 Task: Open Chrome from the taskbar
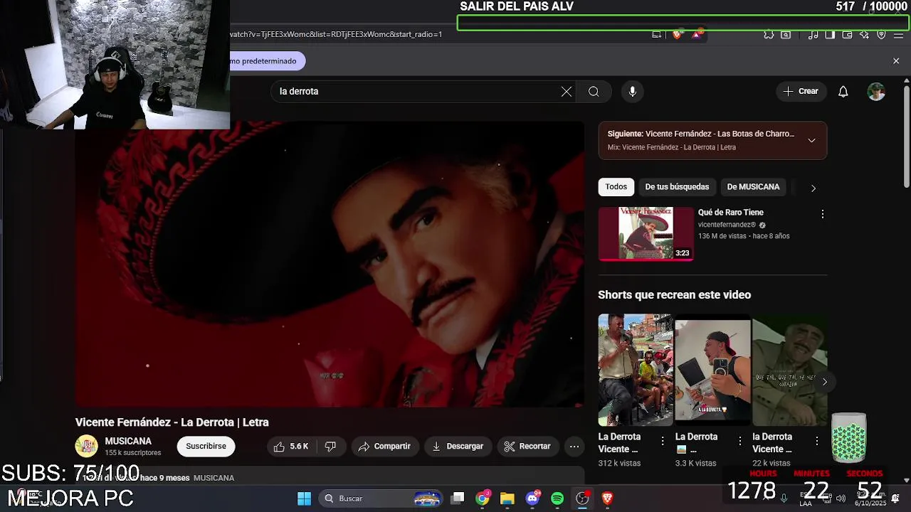[483, 498]
